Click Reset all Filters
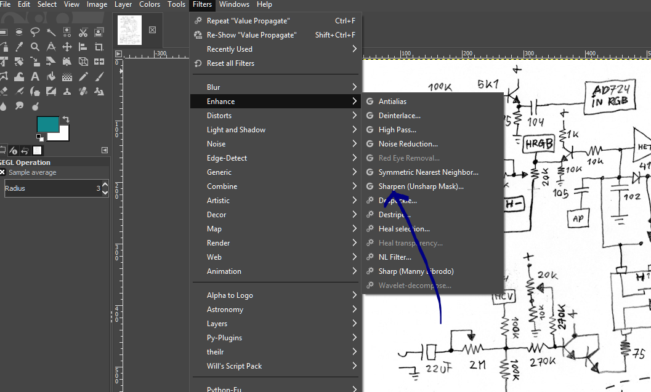 (x=230, y=63)
